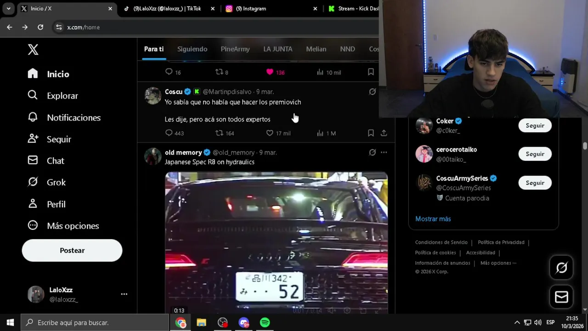Expand footer Más opciones link
Image resolution: width=588 pixels, height=331 pixels.
(498, 263)
